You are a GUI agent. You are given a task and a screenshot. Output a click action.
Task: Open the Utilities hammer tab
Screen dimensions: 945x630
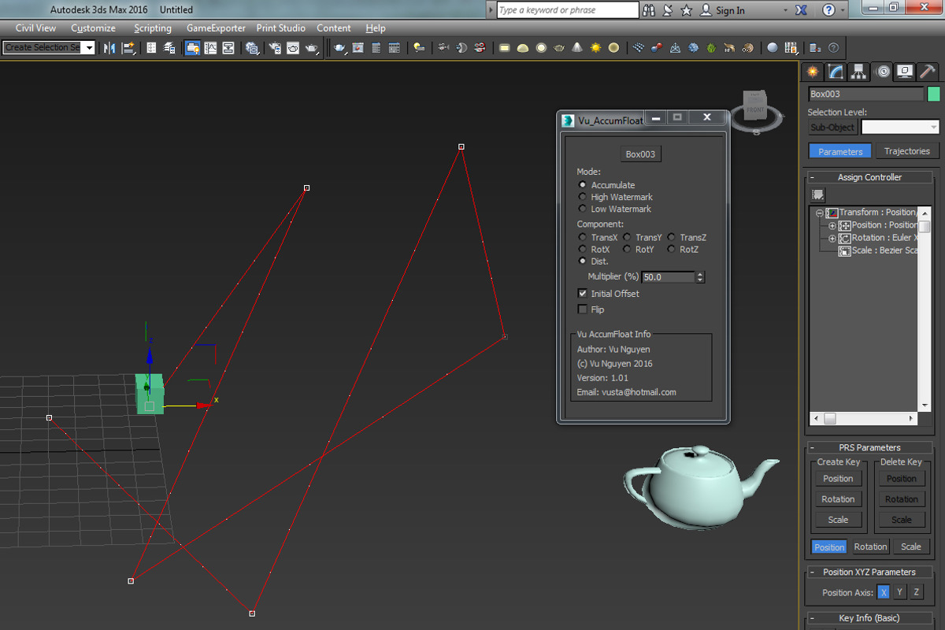[x=928, y=72]
